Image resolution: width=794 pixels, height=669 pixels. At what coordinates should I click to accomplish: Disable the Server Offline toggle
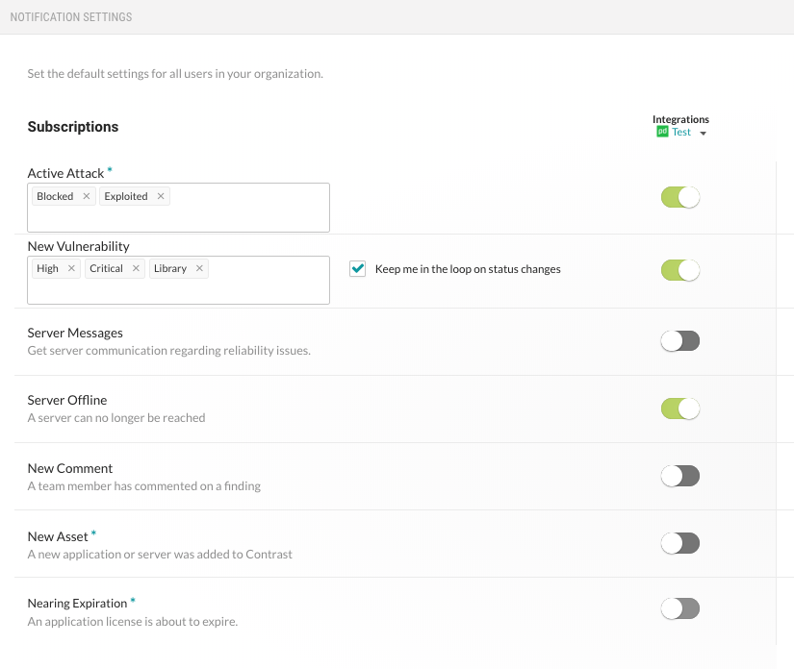tap(679, 409)
